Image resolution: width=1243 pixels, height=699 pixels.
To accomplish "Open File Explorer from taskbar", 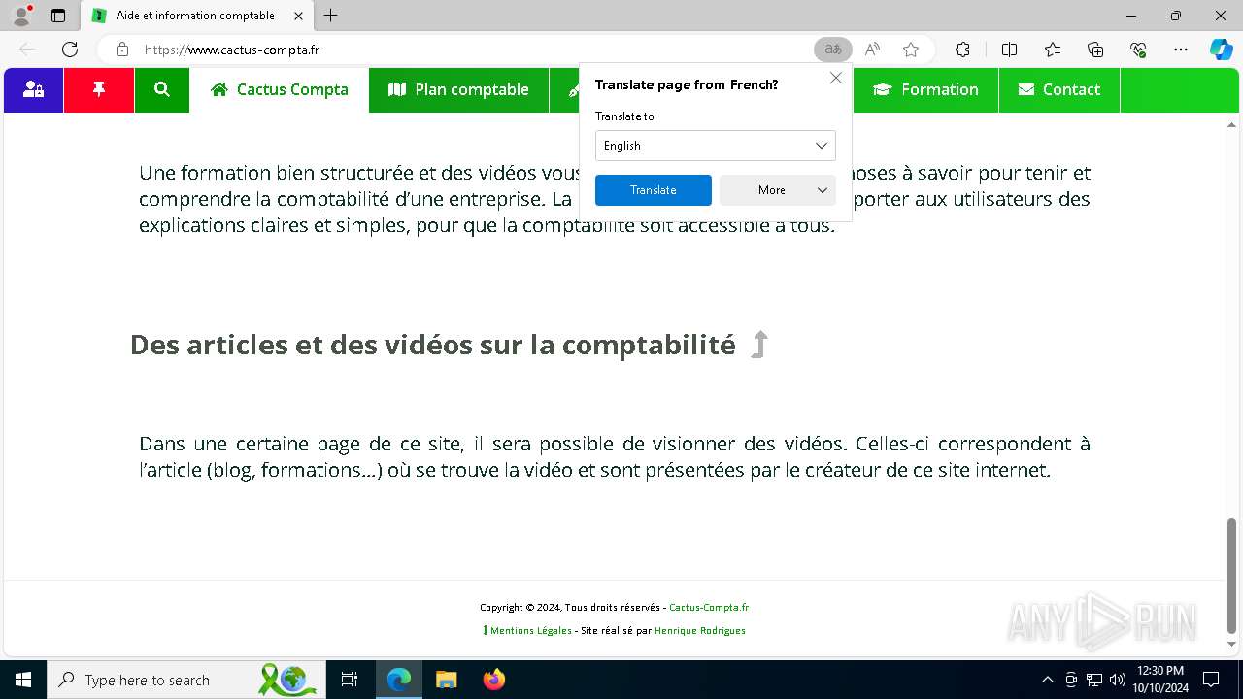I will 446,680.
